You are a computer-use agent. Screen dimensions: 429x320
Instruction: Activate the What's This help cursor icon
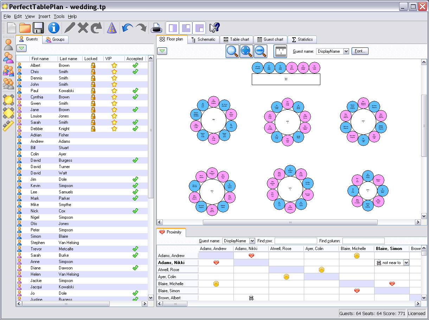pyautogui.click(x=214, y=28)
